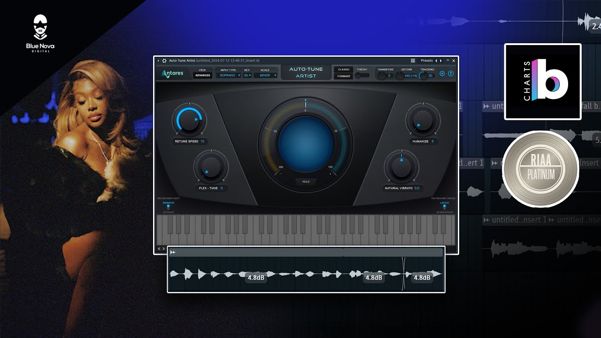Expand the plugin menu arrow in title bar
Image resolution: width=601 pixels, height=338 pixels.
[x=158, y=61]
